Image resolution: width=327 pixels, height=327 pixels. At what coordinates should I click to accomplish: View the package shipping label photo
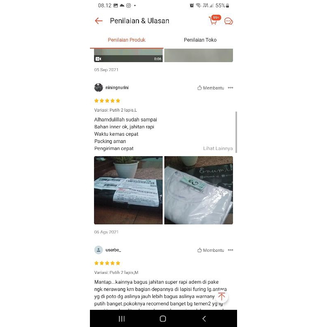(128, 190)
